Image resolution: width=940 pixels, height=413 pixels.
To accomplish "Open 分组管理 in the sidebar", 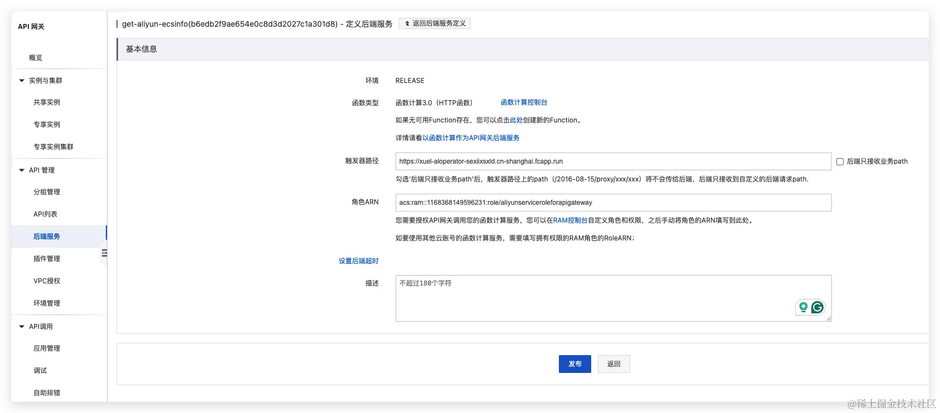I will 47,192.
